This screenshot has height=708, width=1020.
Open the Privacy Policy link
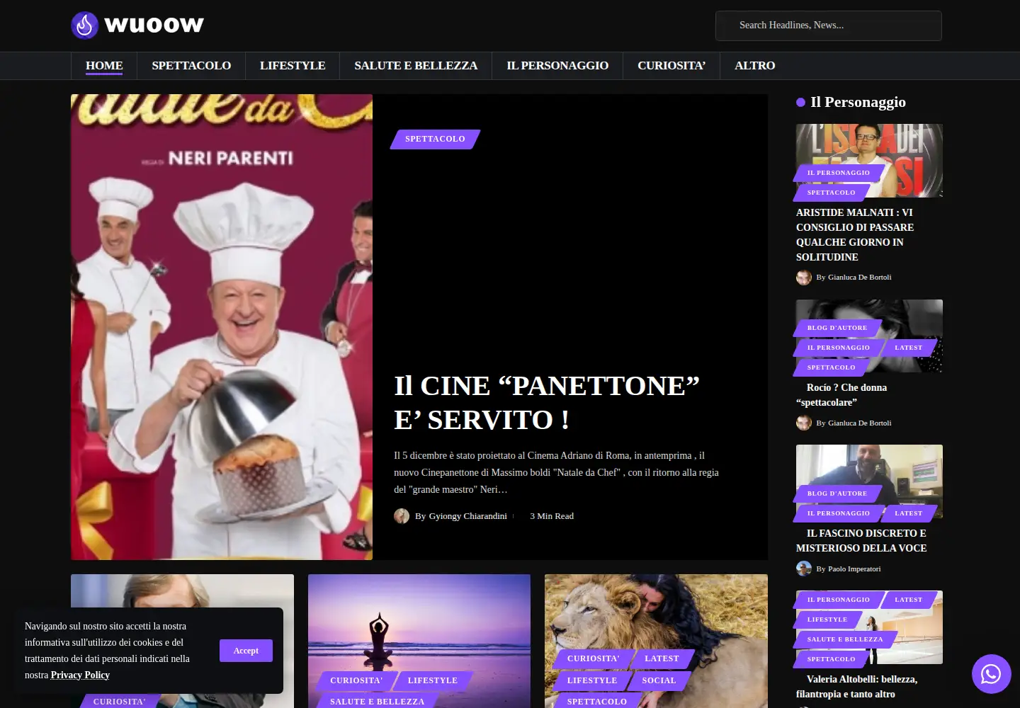pyautogui.click(x=80, y=675)
